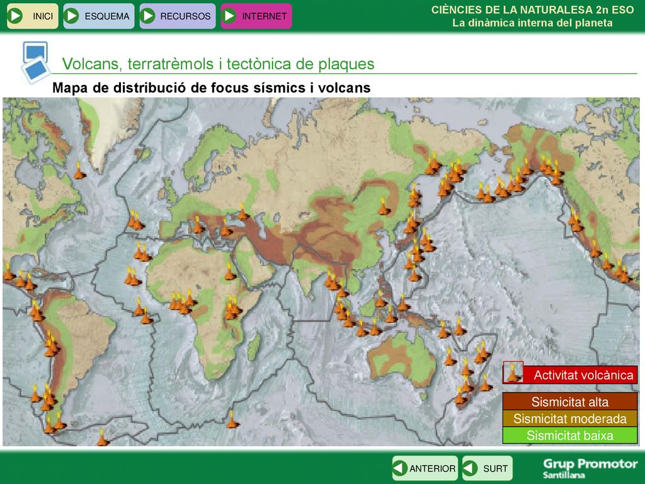The image size is (645, 484).
Task: Click the volcano icon in northern Africa
Action: tap(229, 272)
